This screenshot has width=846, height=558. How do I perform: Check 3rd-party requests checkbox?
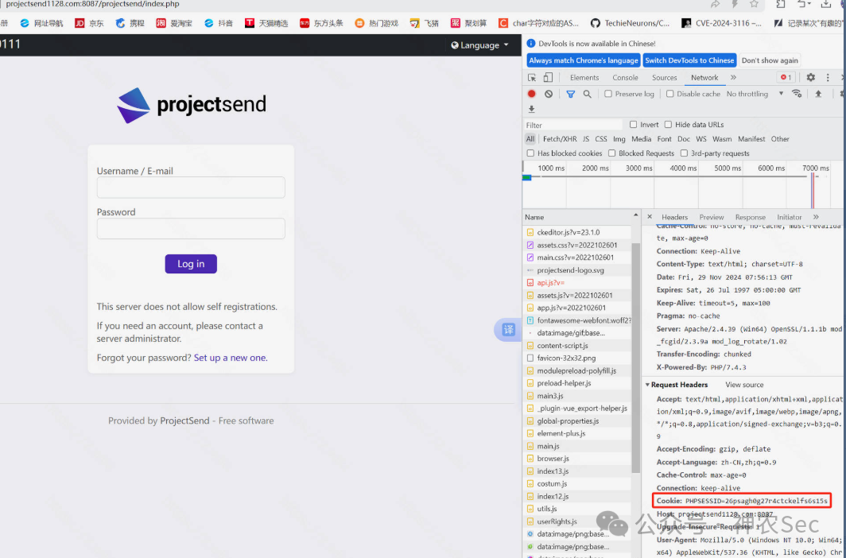(x=684, y=153)
